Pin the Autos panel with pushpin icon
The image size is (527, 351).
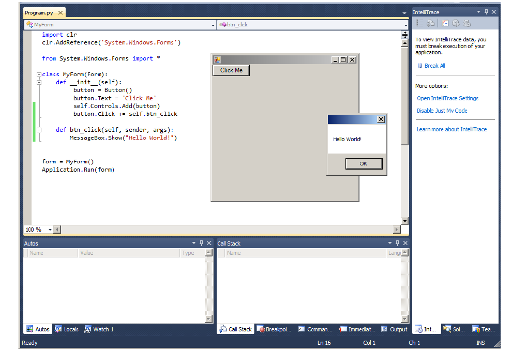[x=201, y=243]
